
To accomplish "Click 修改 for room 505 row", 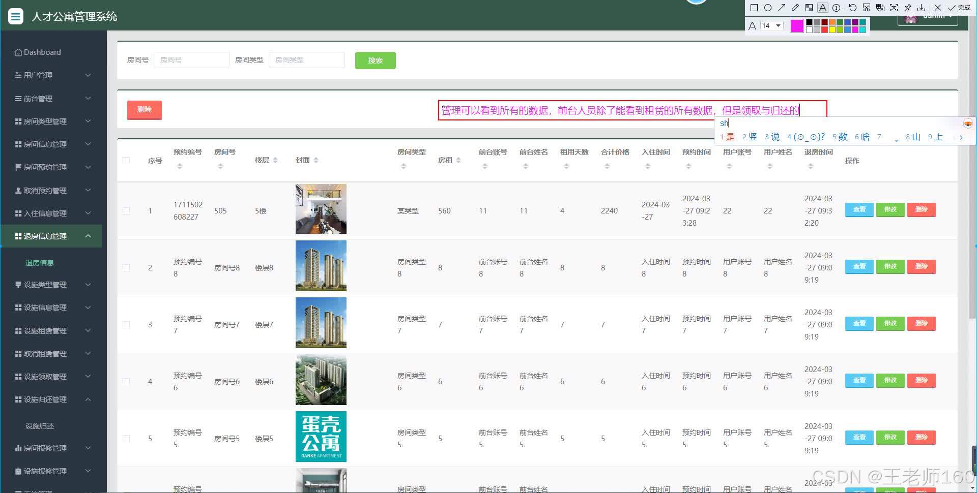I will click(890, 210).
